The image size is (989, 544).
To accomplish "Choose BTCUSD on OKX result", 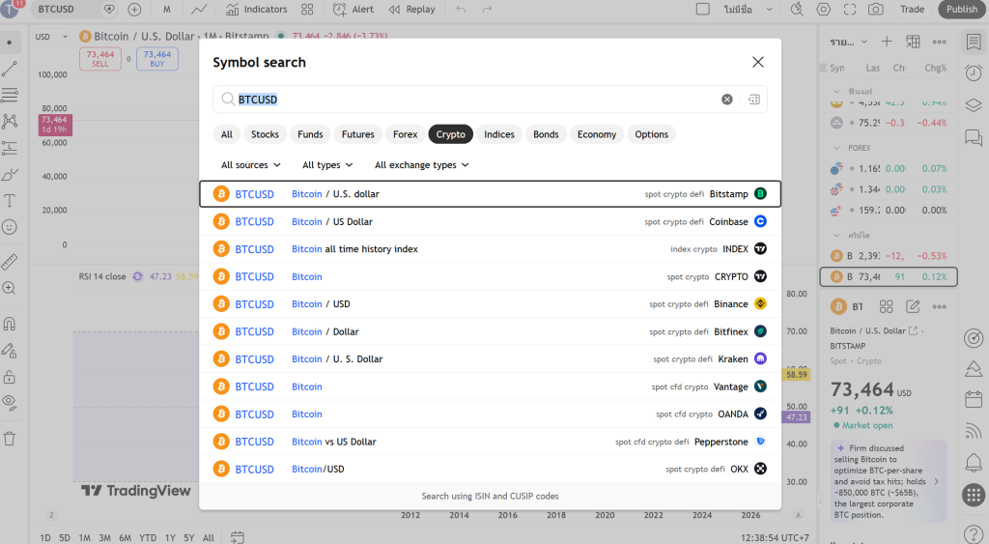I will point(490,469).
